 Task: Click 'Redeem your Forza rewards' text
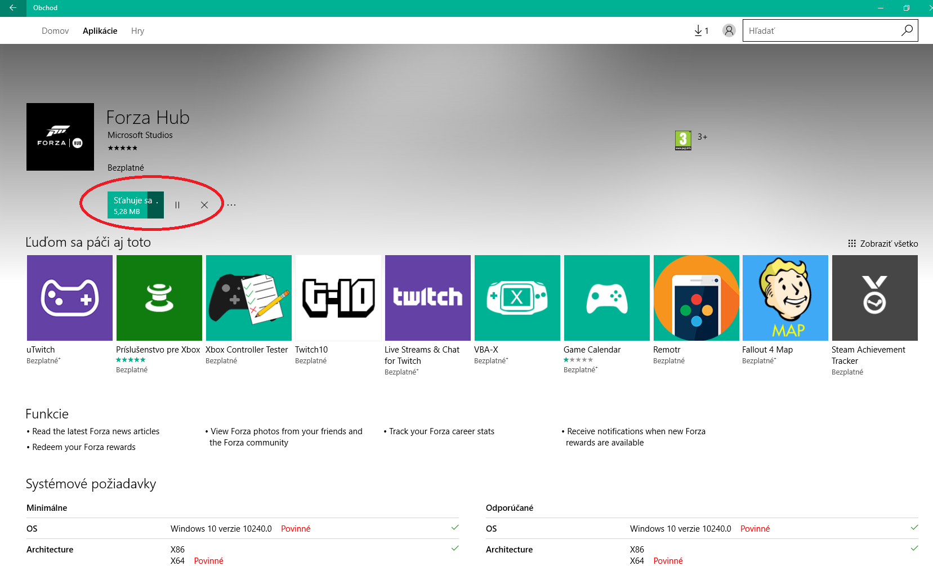[84, 447]
